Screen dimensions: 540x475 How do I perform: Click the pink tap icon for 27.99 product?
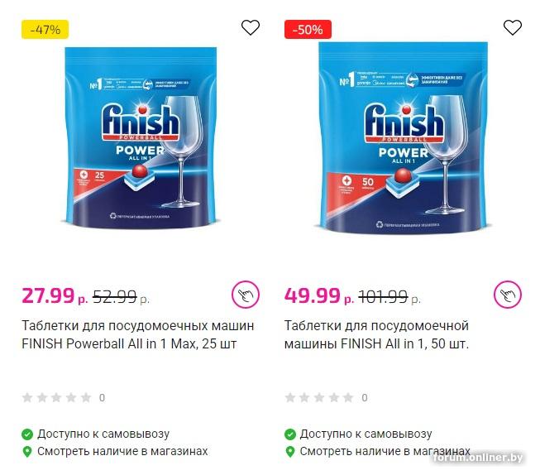pos(246,294)
